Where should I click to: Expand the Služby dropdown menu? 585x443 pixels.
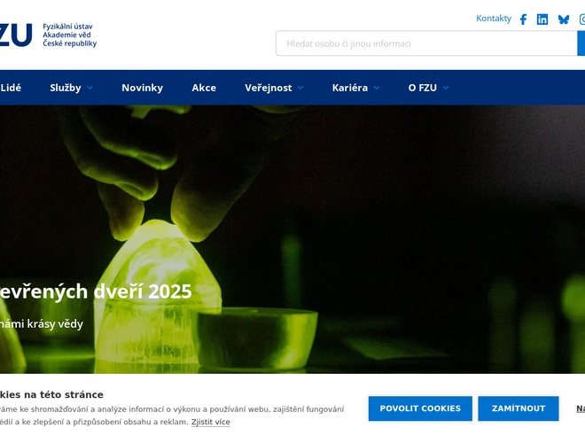(x=71, y=88)
